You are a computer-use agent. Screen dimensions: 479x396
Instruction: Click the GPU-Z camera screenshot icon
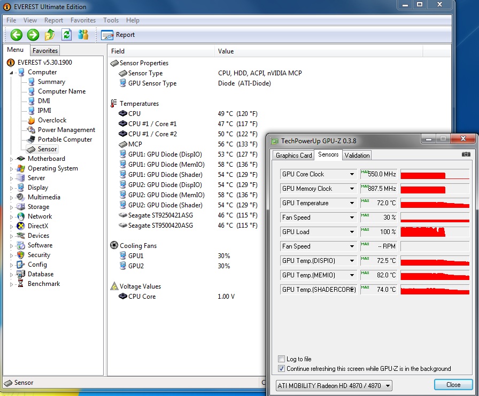click(466, 154)
